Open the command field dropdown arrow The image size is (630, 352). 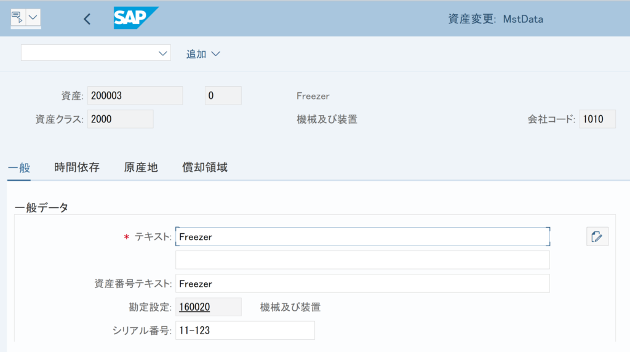click(163, 54)
